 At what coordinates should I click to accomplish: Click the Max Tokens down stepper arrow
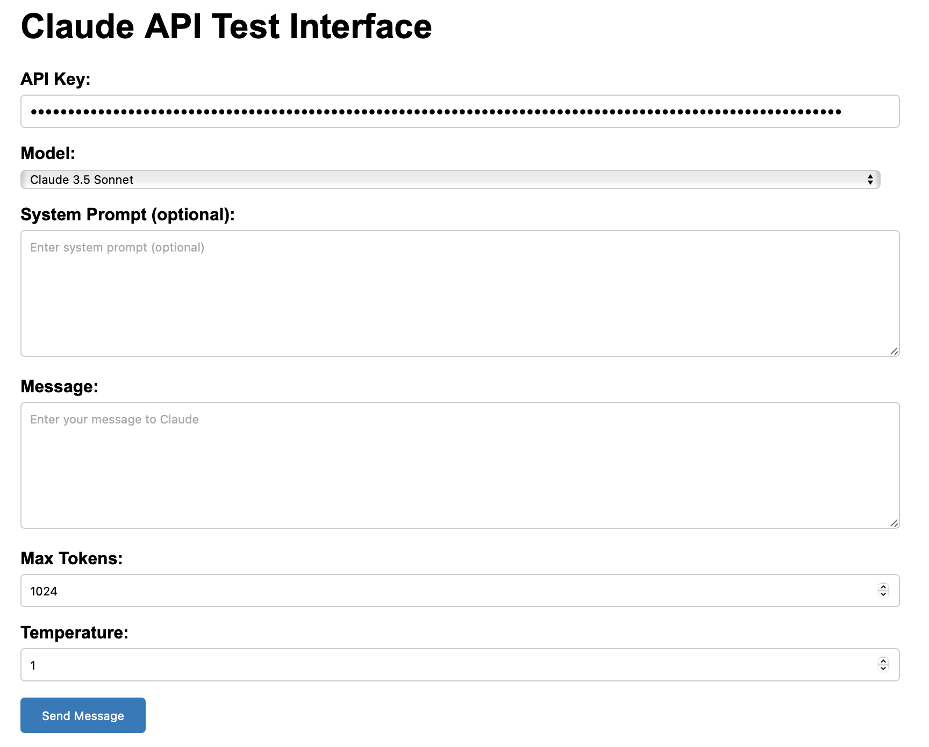[882, 594]
